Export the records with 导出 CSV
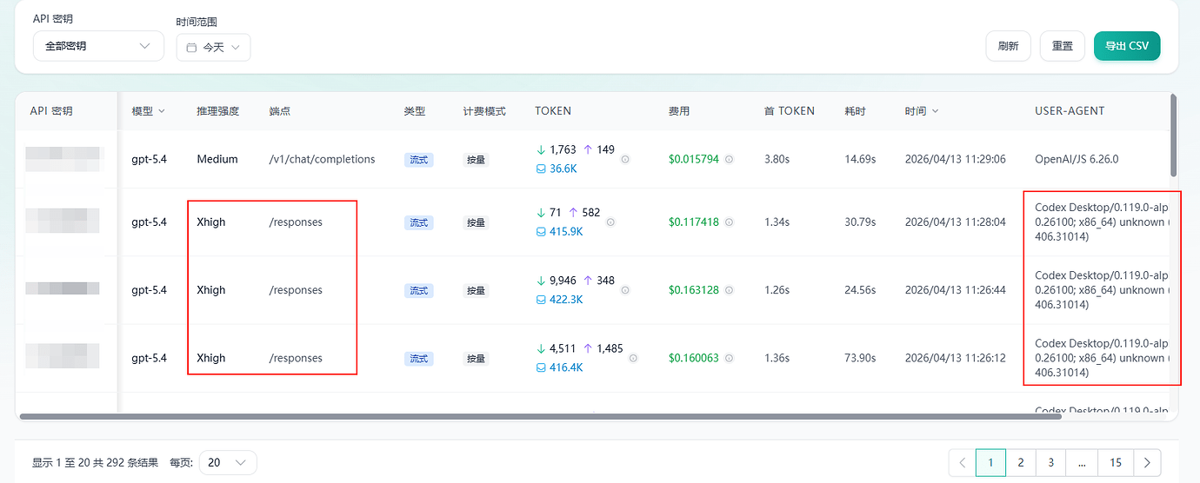Screen dimensions: 1200x483 click(x=1127, y=46)
